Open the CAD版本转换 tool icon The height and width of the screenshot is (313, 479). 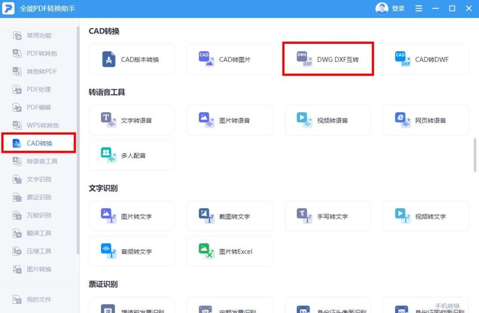[x=109, y=59]
